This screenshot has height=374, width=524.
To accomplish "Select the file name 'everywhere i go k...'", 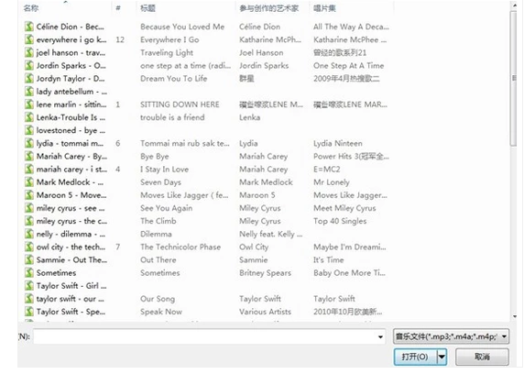I will click(71, 39).
